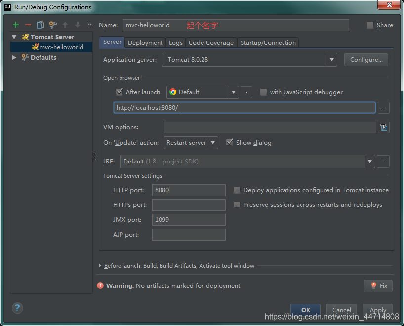This screenshot has height=326, width=404.
Task: Enable Deploy applications configured in Tomcat instance
Action: [237, 190]
